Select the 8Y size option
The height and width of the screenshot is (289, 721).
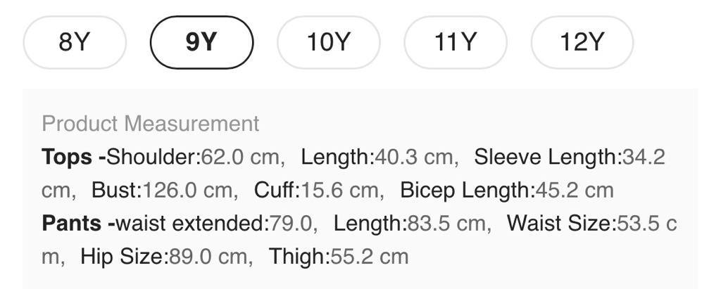coord(75,43)
